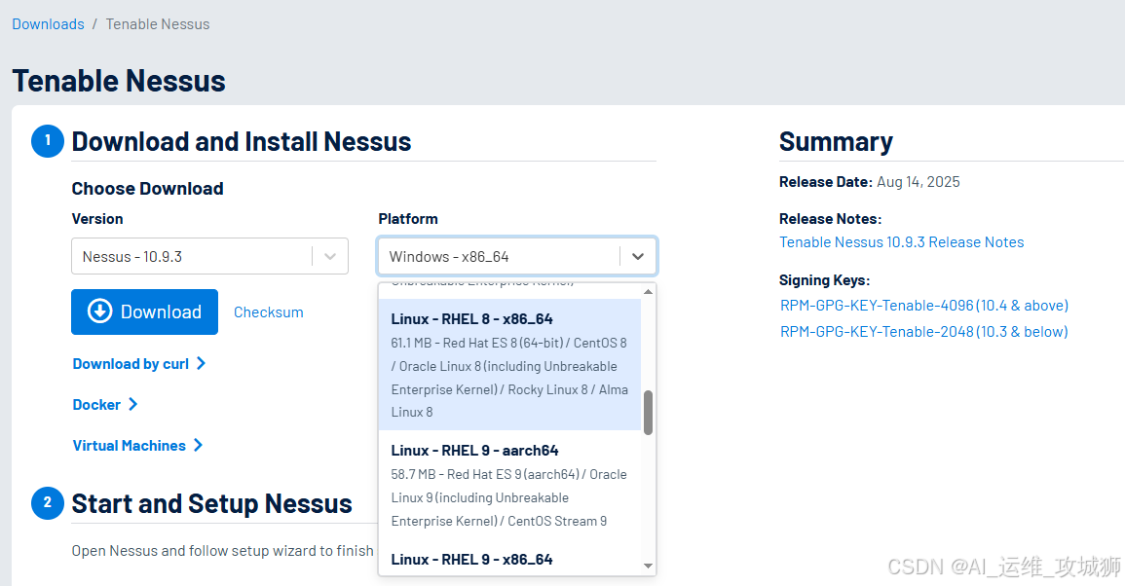The image size is (1125, 586).
Task: Click the blue Download button
Action: click(x=144, y=312)
